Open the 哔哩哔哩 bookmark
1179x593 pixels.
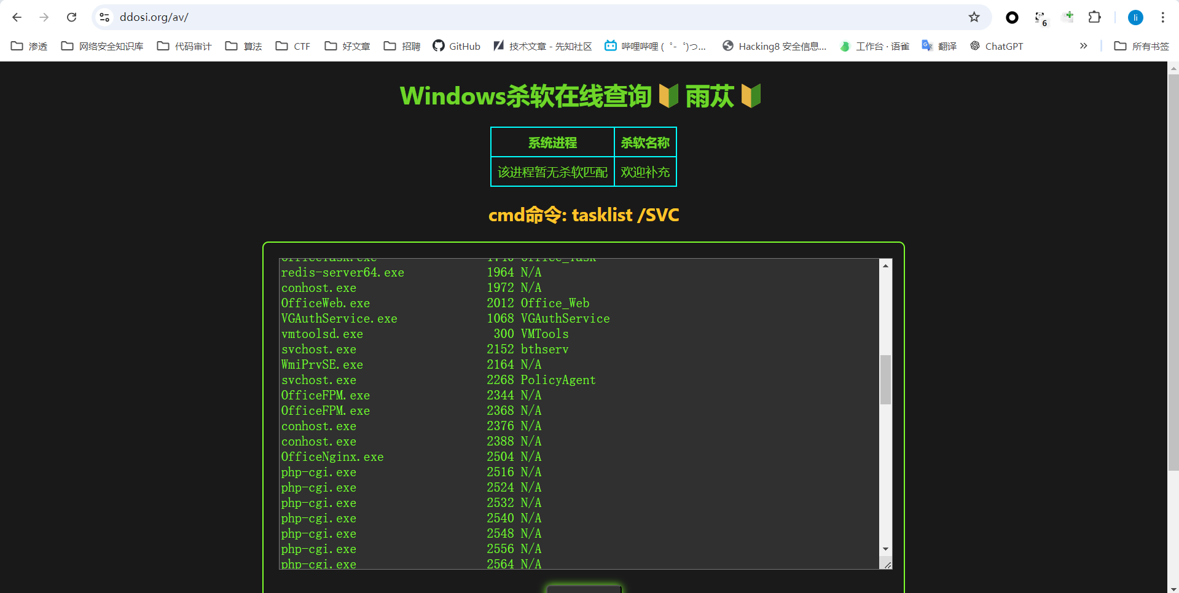coord(655,46)
